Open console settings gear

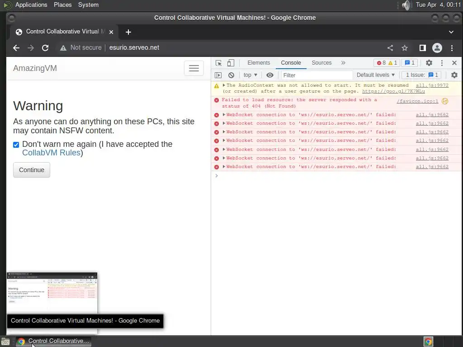[x=454, y=75]
